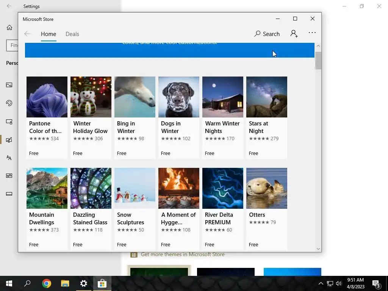
Task: Click Get more themes in Microsoft Store
Action: [x=183, y=254]
